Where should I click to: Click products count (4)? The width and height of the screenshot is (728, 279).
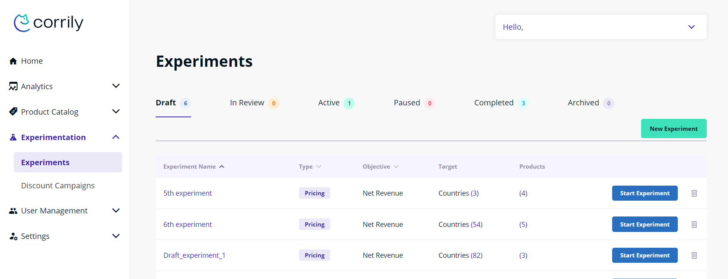click(523, 193)
